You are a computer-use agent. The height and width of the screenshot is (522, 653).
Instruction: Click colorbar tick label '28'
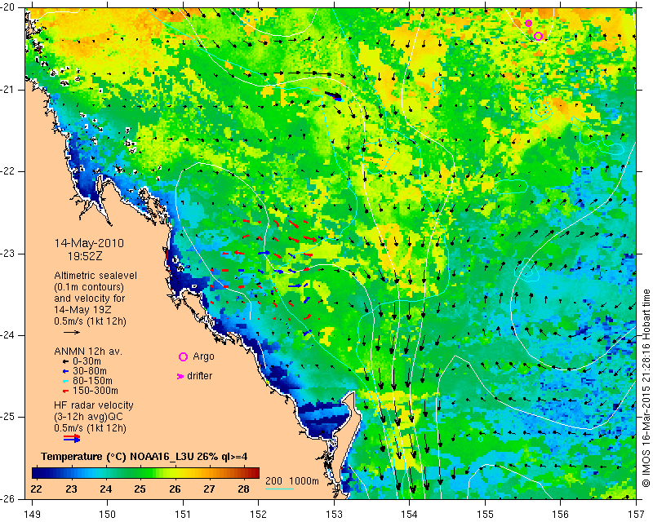click(x=243, y=489)
